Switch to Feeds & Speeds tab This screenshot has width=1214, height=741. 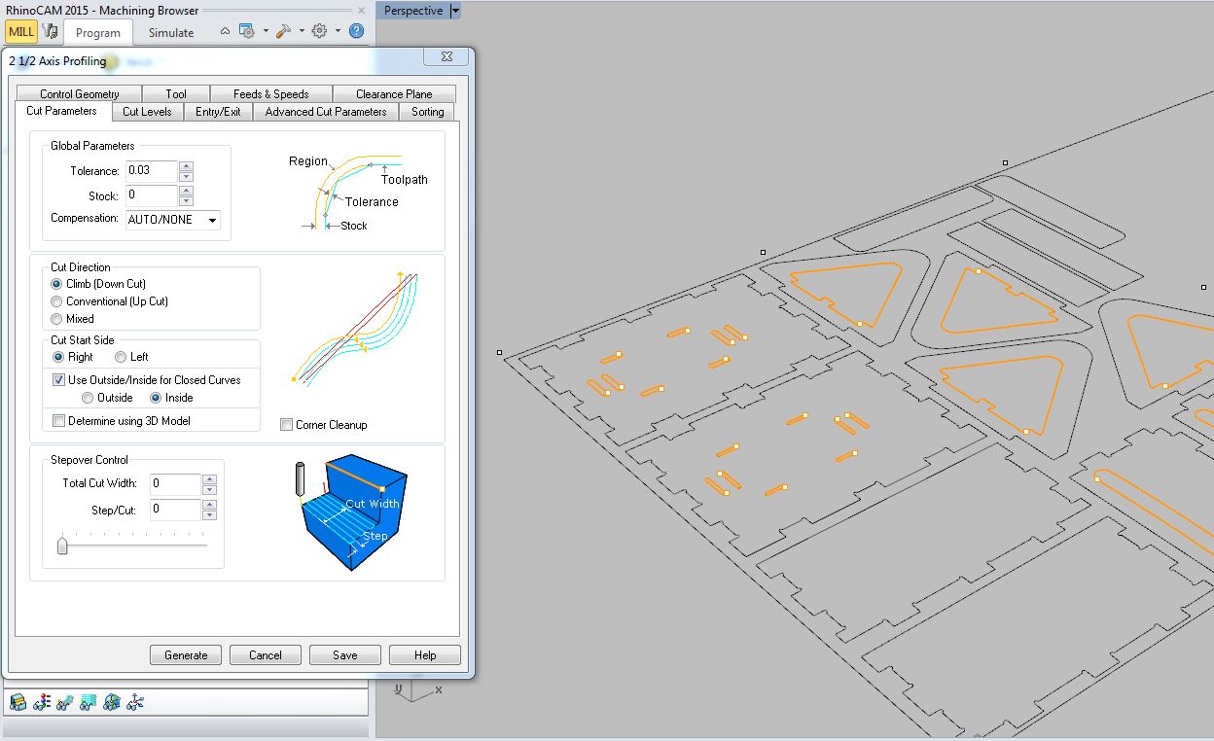(271, 94)
